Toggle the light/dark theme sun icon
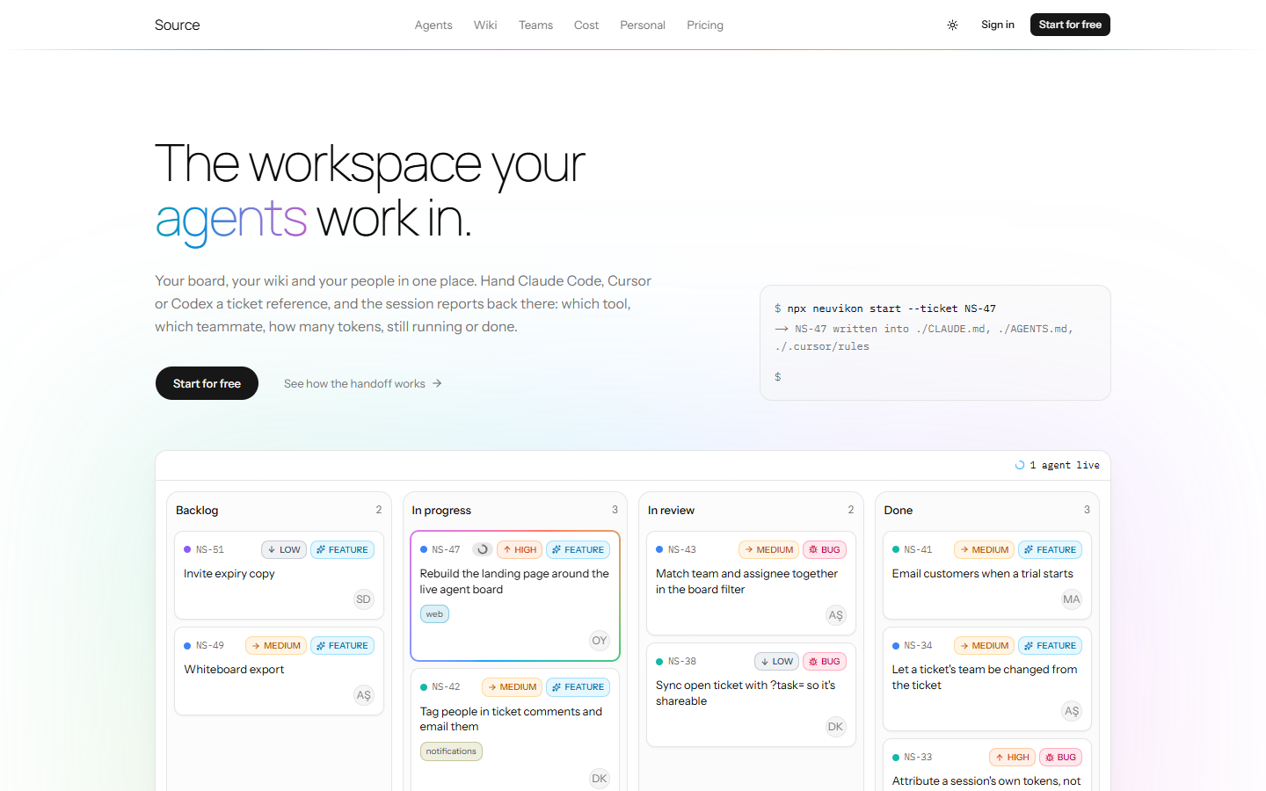The height and width of the screenshot is (791, 1266). click(x=952, y=25)
